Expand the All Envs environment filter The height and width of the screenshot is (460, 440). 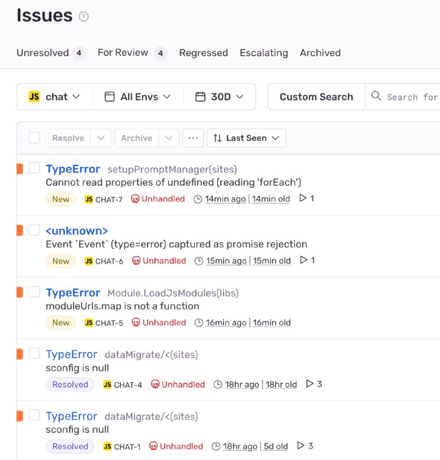pyautogui.click(x=138, y=97)
